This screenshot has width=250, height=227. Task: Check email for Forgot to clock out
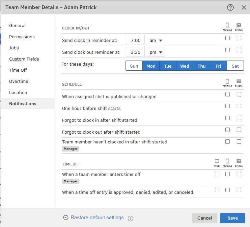[239, 130]
